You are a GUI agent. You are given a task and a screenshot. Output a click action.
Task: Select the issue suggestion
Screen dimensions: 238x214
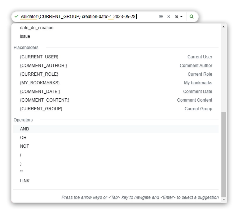click(x=116, y=36)
